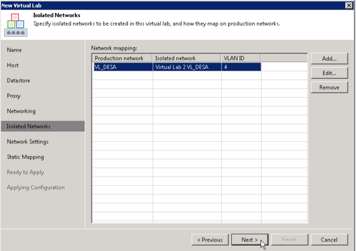This screenshot has width=356, height=251.
Task: Click the Virtual Lab 2 VL_DESA cell
Action: pos(187,67)
